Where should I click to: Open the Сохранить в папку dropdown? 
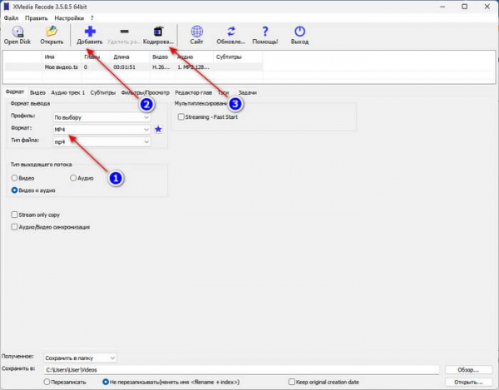pos(80,358)
